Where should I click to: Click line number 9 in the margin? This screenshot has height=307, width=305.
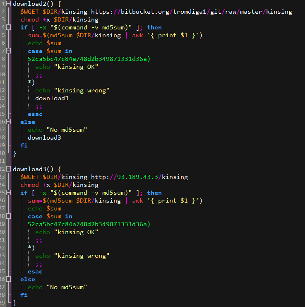[3, 67]
